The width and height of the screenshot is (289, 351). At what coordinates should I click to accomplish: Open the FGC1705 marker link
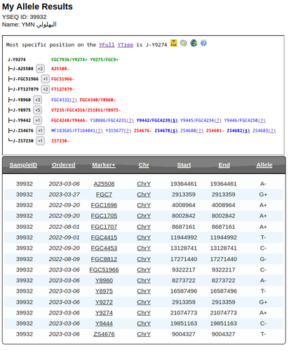coord(104,216)
